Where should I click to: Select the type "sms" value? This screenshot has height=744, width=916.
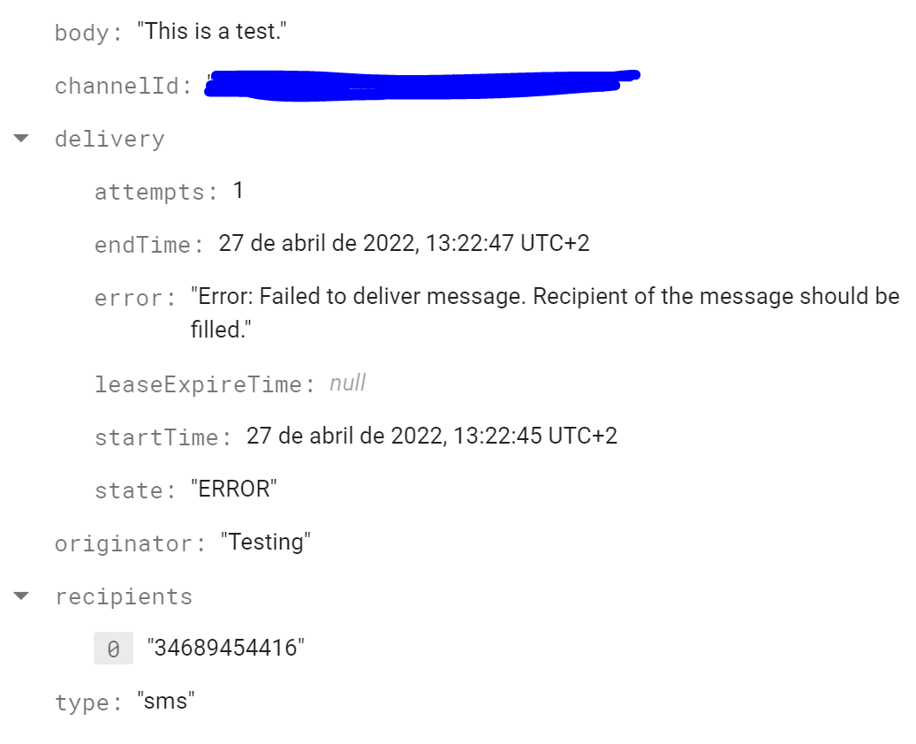click(x=166, y=702)
